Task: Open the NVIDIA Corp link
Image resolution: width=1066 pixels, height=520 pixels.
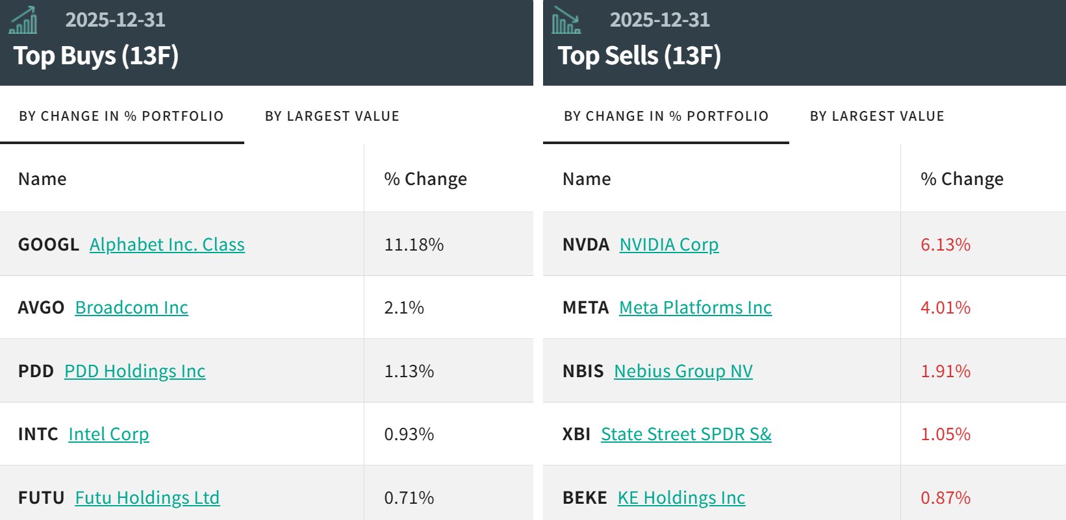Action: 669,245
